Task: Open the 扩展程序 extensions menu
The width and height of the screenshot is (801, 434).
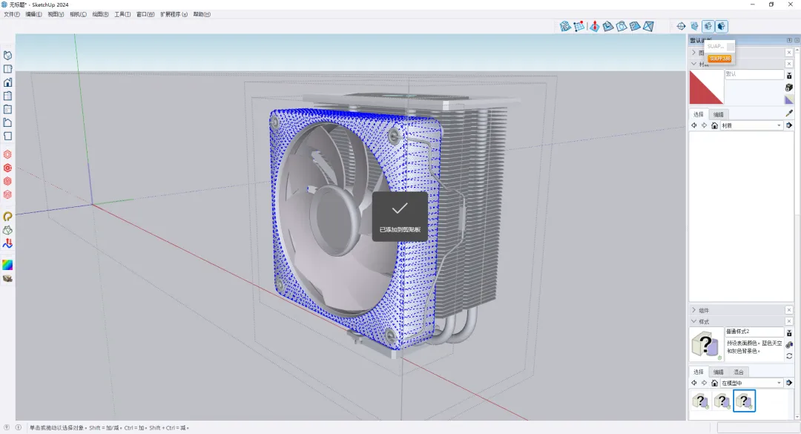Action: coord(174,14)
